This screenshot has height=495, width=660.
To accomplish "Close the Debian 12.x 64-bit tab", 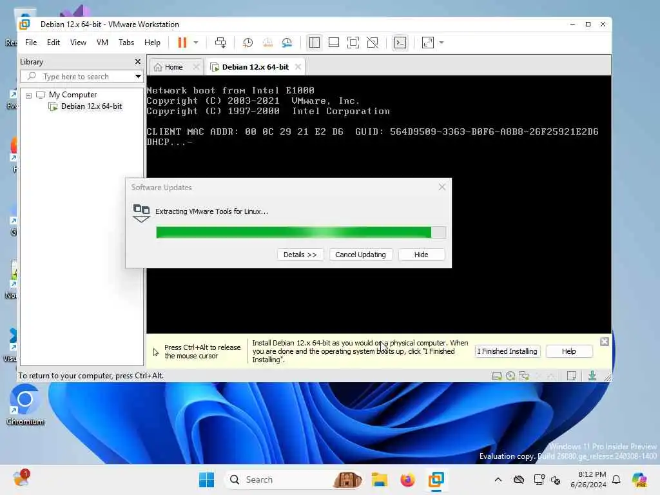I will [298, 67].
